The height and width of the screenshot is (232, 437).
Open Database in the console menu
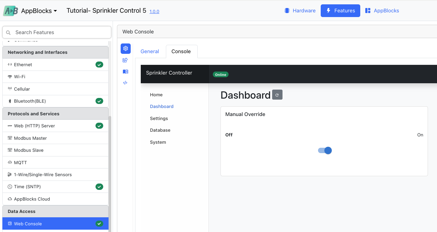click(160, 130)
